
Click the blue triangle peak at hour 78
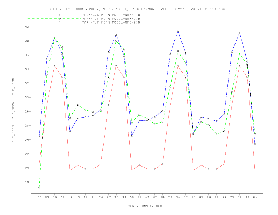tap(239, 33)
